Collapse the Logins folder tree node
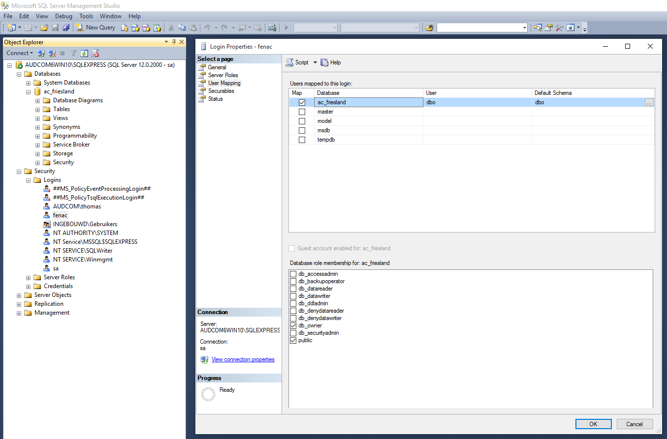This screenshot has width=667, height=439. pyautogui.click(x=28, y=180)
